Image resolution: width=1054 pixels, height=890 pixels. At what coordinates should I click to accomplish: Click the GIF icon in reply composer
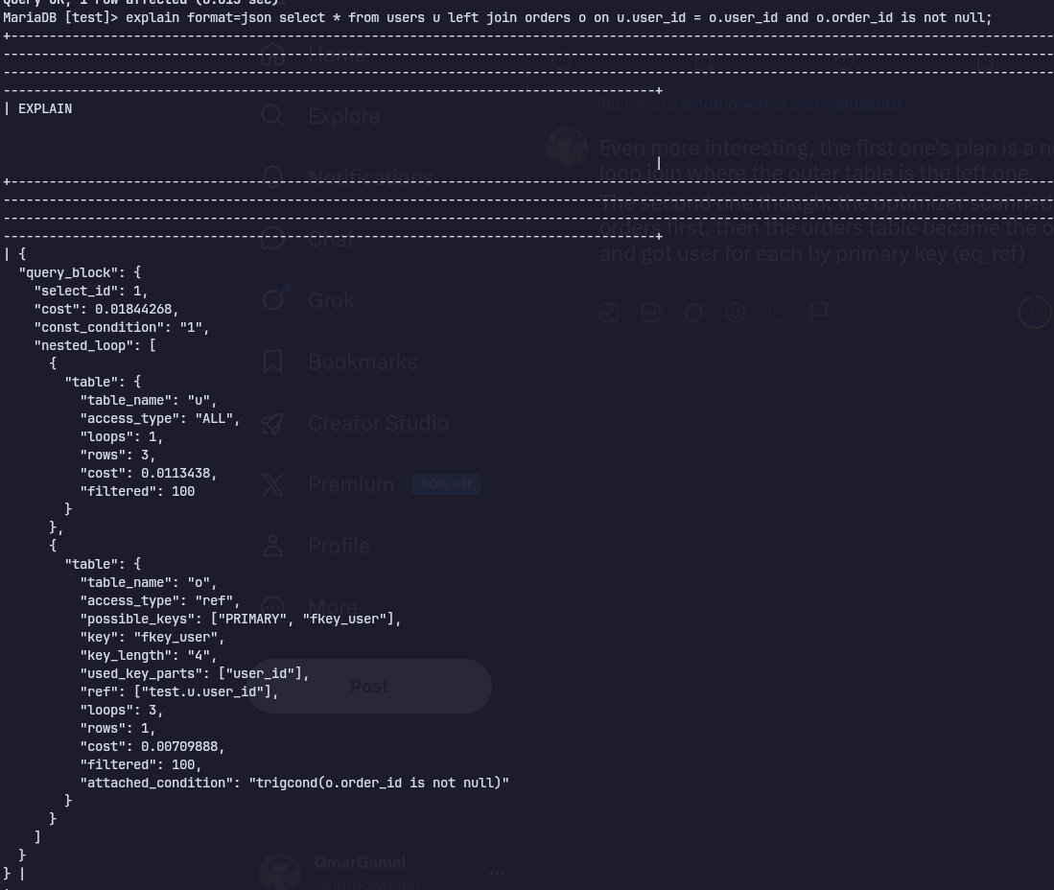650,313
